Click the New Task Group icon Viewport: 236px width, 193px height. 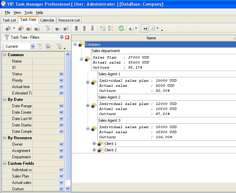coord(21,28)
